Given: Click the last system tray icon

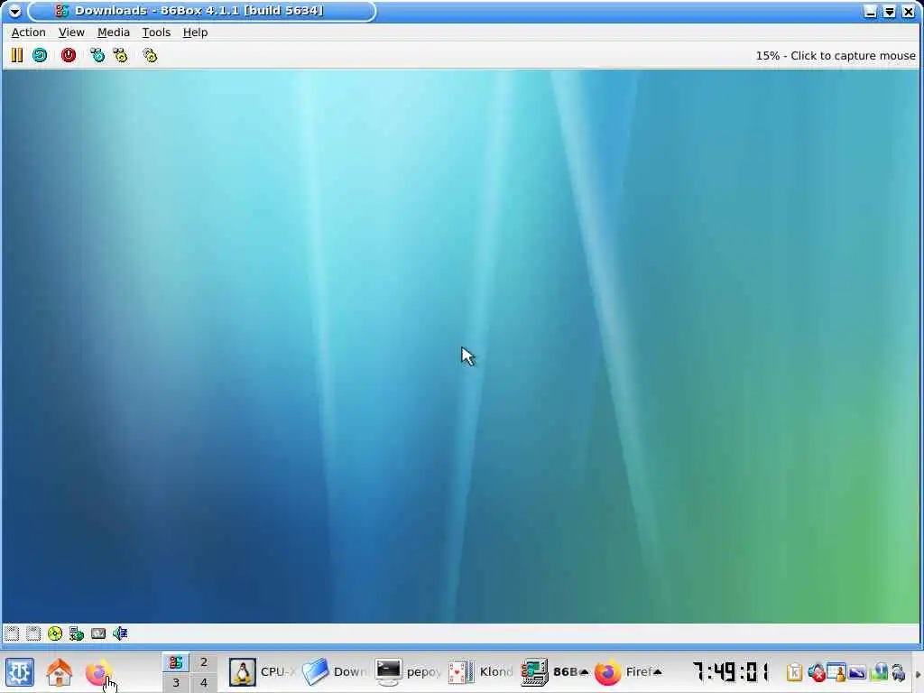Looking at the screenshot, I should [898, 672].
